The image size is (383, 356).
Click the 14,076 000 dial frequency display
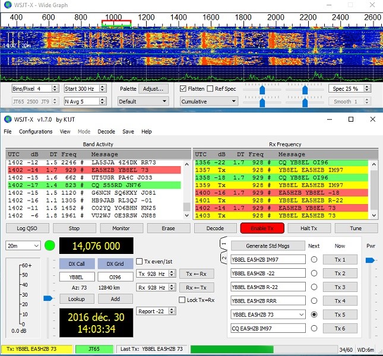(96, 246)
